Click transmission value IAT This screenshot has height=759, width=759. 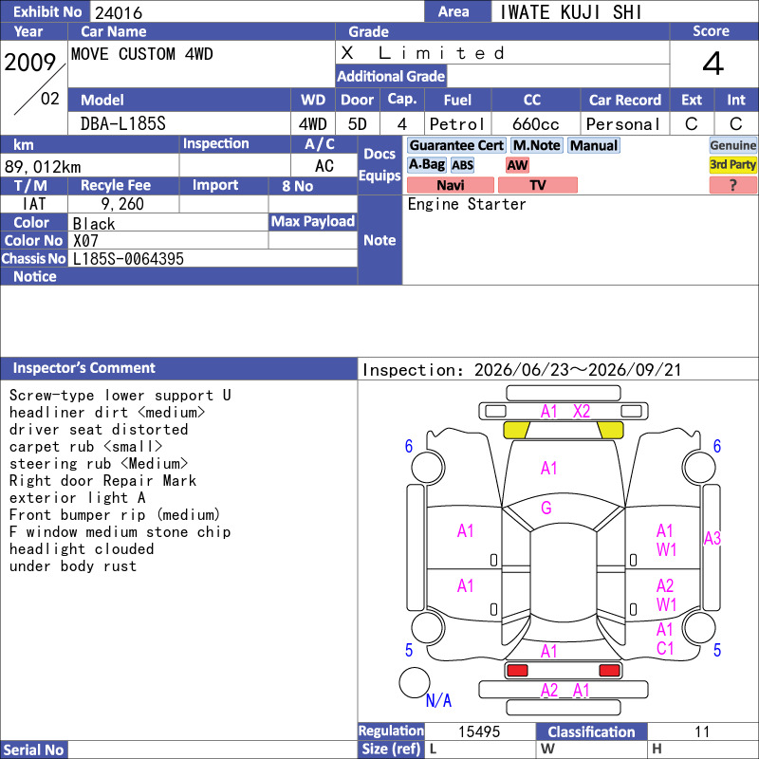[34, 204]
